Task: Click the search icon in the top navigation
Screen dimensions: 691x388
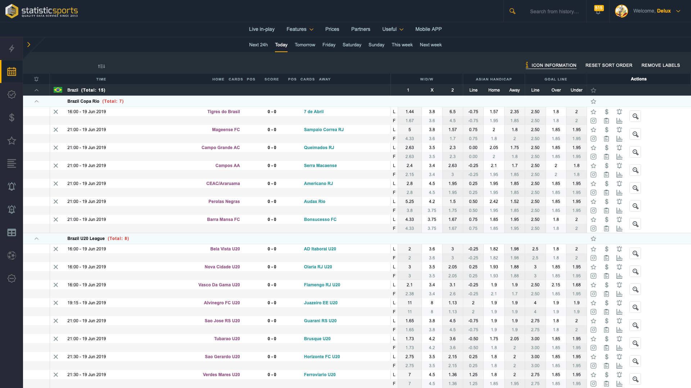Action: click(512, 10)
